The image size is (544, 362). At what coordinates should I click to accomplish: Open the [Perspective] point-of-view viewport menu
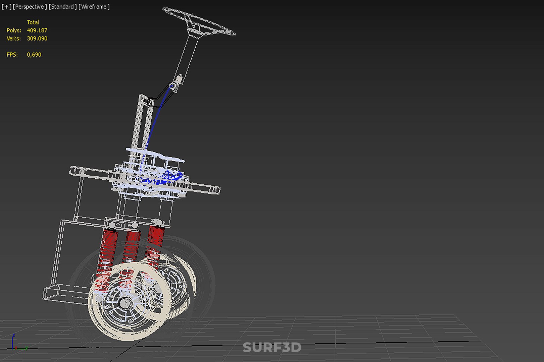coord(30,7)
